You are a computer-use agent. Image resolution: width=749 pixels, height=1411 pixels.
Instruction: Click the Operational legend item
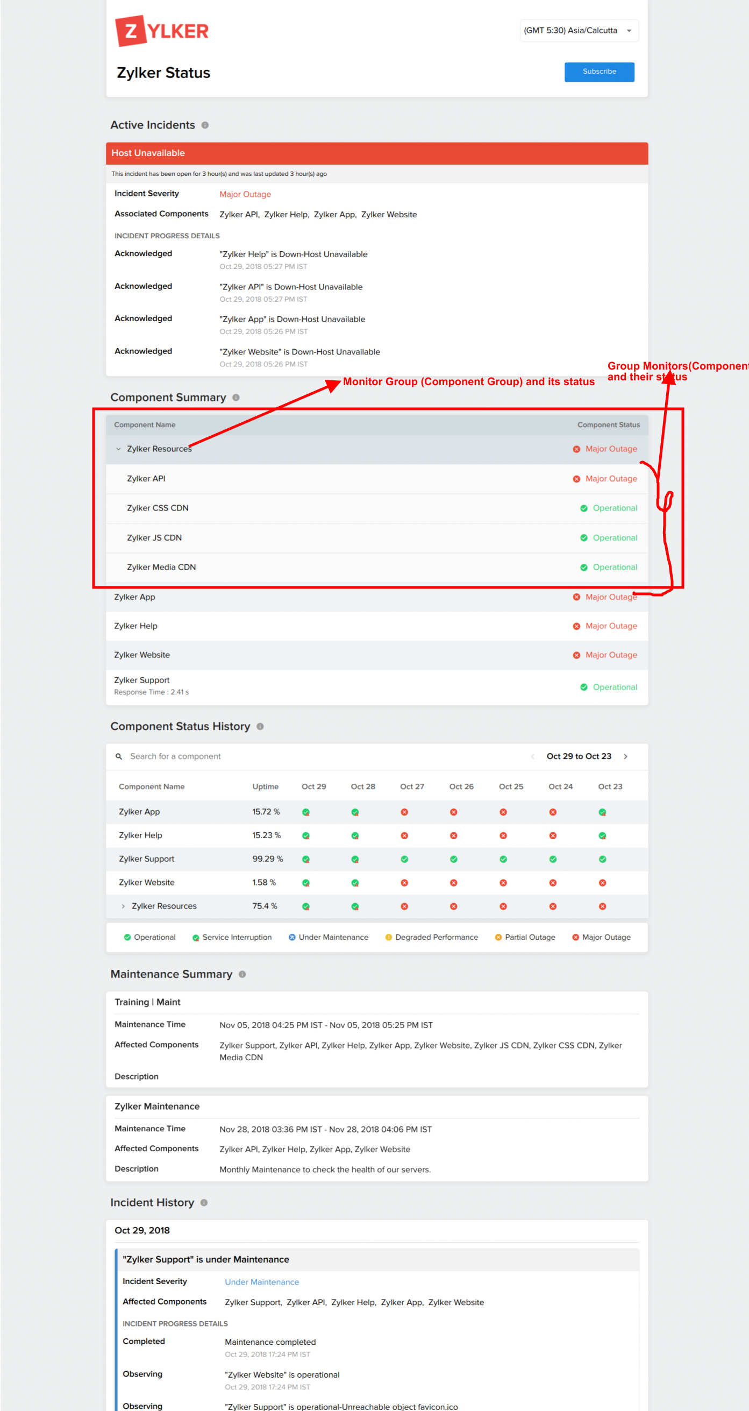tap(149, 937)
